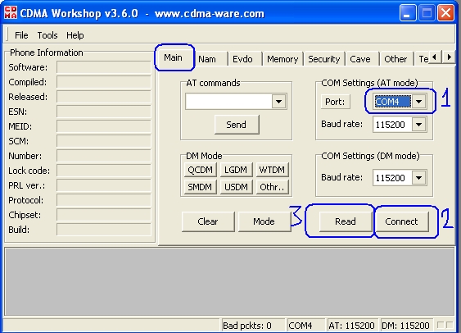Select SMDM mode button

(x=201, y=187)
